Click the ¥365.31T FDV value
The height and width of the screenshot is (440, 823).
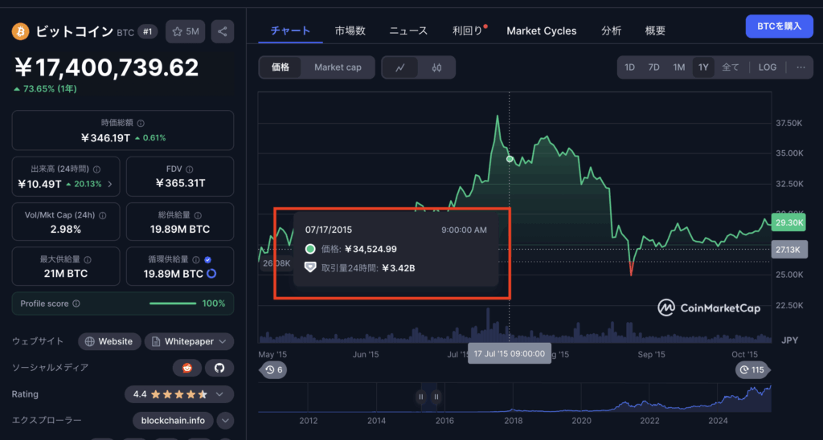coord(180,183)
